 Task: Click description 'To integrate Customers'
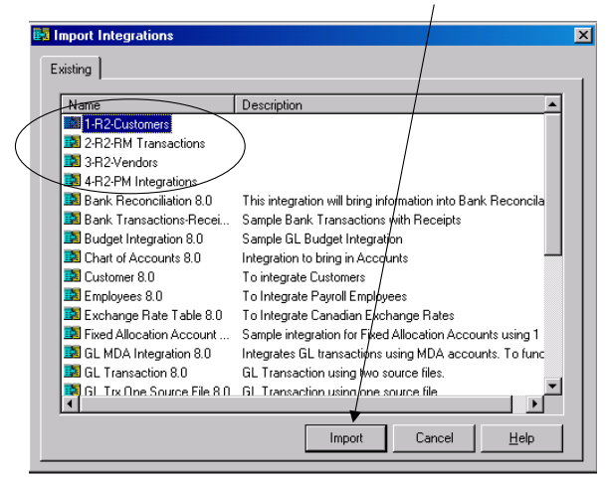point(303,276)
